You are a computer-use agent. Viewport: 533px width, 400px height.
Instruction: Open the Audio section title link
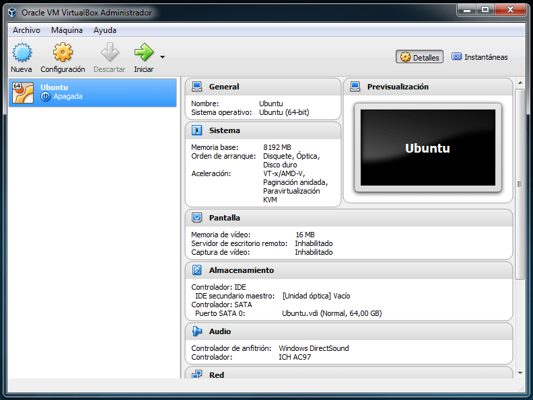click(x=220, y=331)
